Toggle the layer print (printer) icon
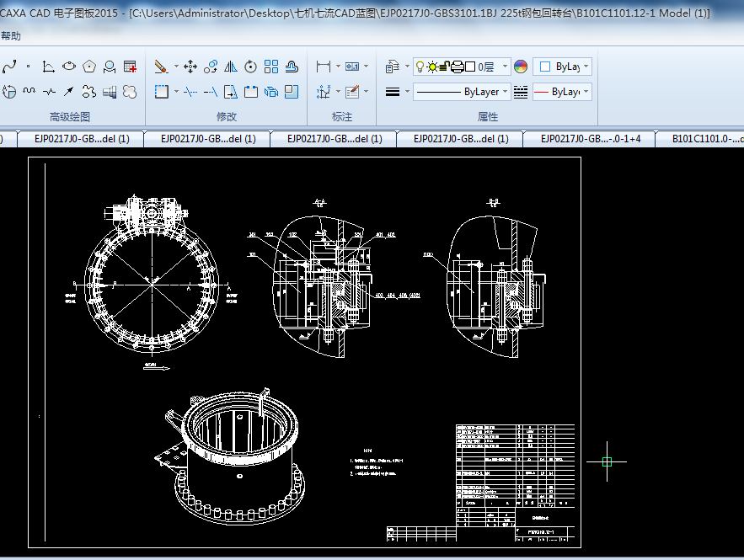The height and width of the screenshot is (560, 744). 458,67
